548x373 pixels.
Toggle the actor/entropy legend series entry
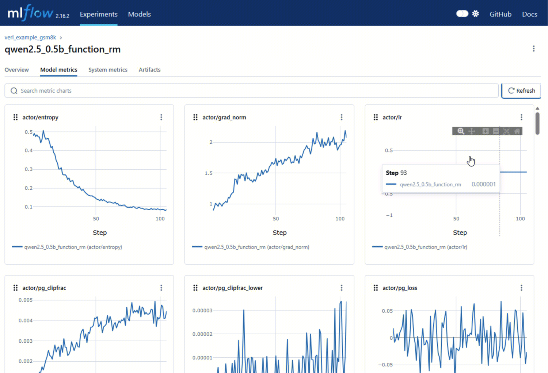click(x=67, y=247)
